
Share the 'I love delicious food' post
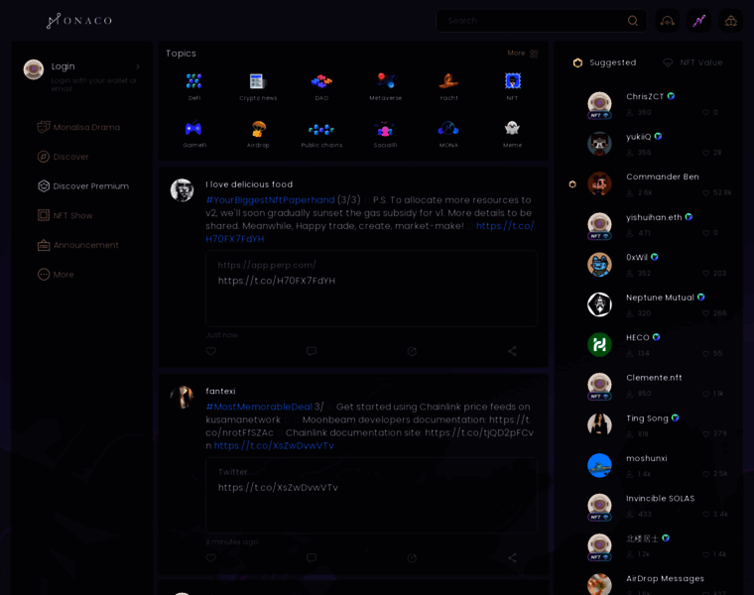point(512,351)
